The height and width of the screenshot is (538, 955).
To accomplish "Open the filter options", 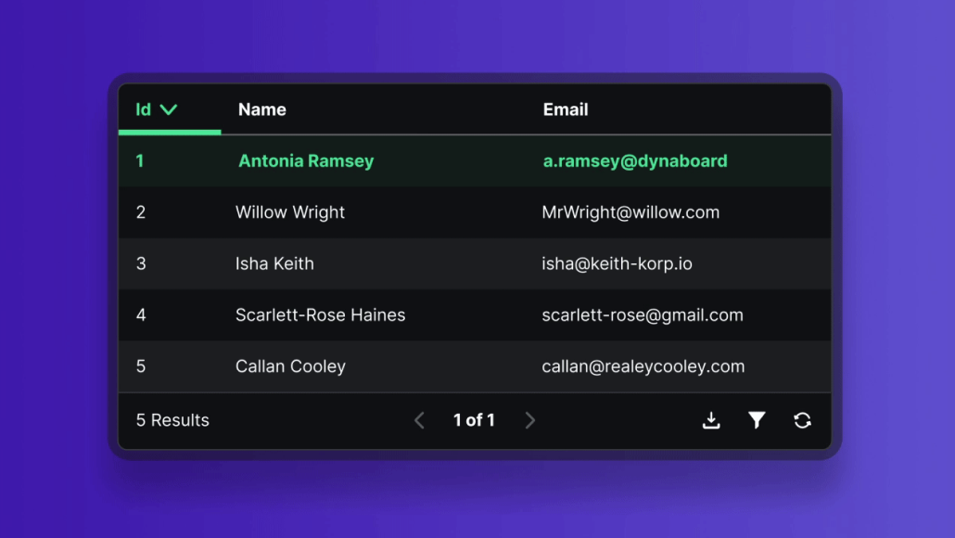I will tap(757, 420).
